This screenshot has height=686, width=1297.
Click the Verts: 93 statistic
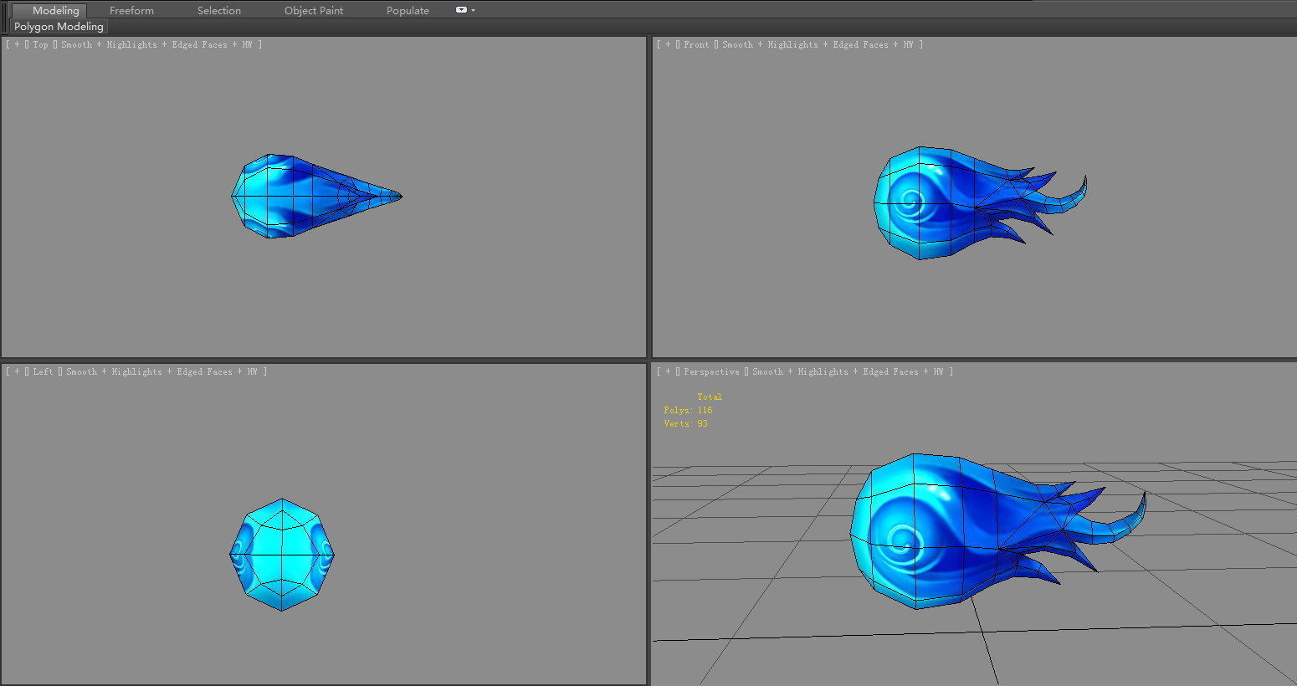(685, 423)
